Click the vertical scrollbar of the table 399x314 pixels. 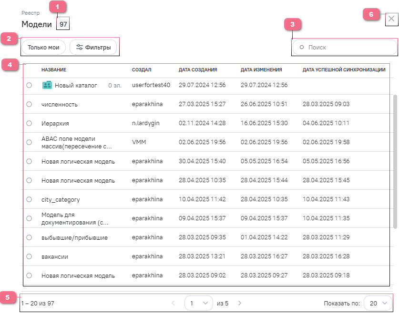pos(395,162)
